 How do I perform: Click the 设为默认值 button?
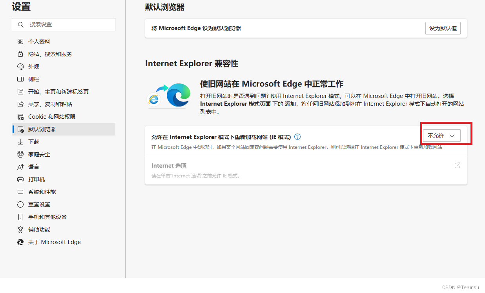click(443, 28)
